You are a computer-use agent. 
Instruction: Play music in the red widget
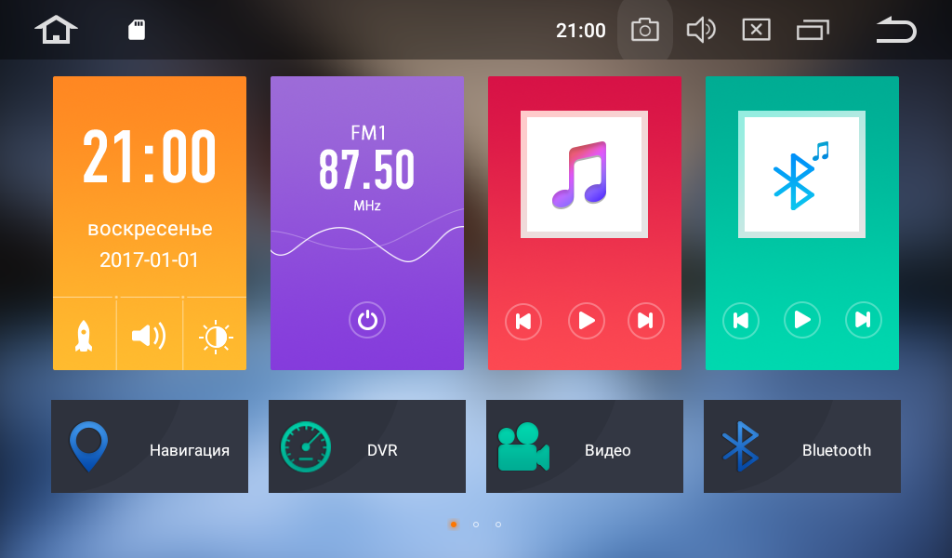(x=587, y=321)
